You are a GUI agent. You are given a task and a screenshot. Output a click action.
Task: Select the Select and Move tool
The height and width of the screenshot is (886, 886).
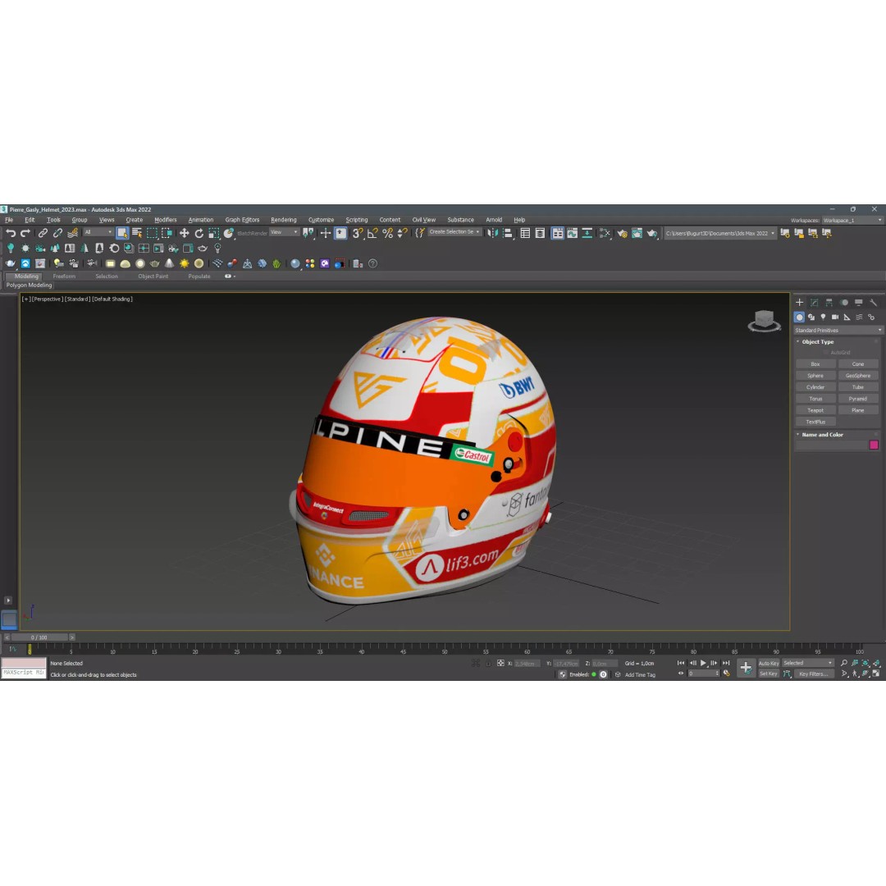pos(184,234)
